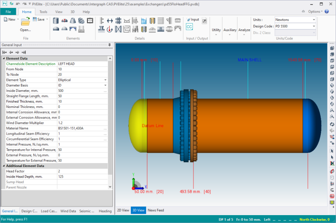
Task: Open the Diameter Basis dropdown arrow
Action: 105,85
